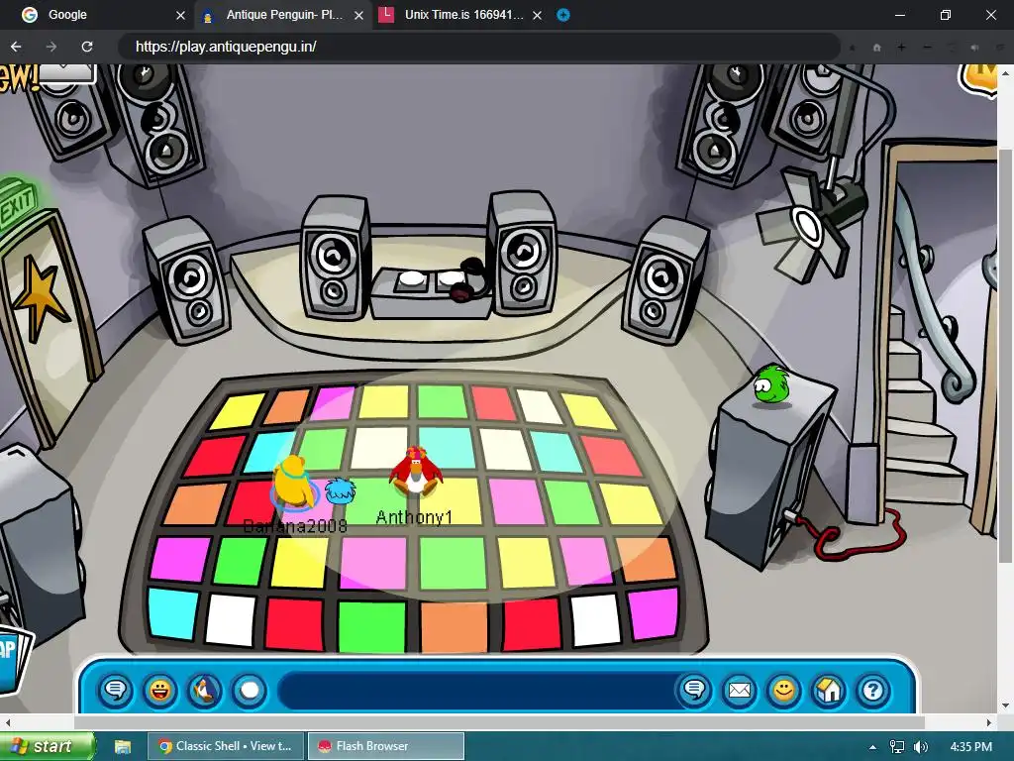Reload the page with refresh icon
Screen dimensions: 1014x761
tap(87, 47)
